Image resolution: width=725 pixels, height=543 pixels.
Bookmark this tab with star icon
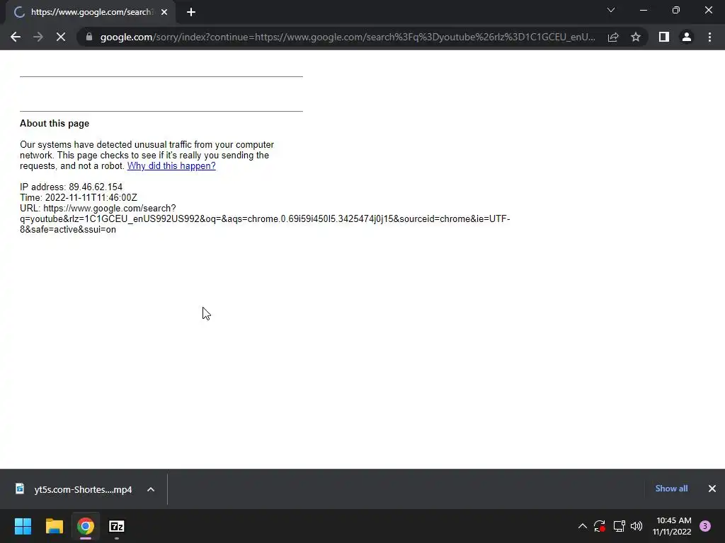point(636,37)
